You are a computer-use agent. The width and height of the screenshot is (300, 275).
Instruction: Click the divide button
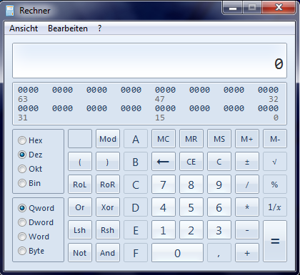point(247,185)
